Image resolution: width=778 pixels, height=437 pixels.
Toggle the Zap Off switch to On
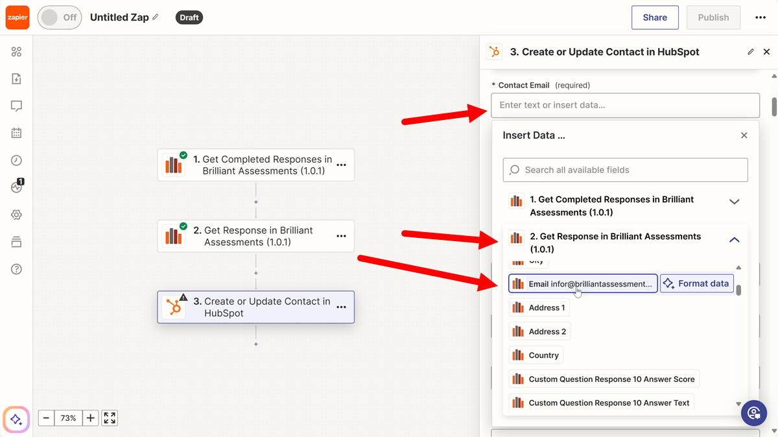click(59, 18)
